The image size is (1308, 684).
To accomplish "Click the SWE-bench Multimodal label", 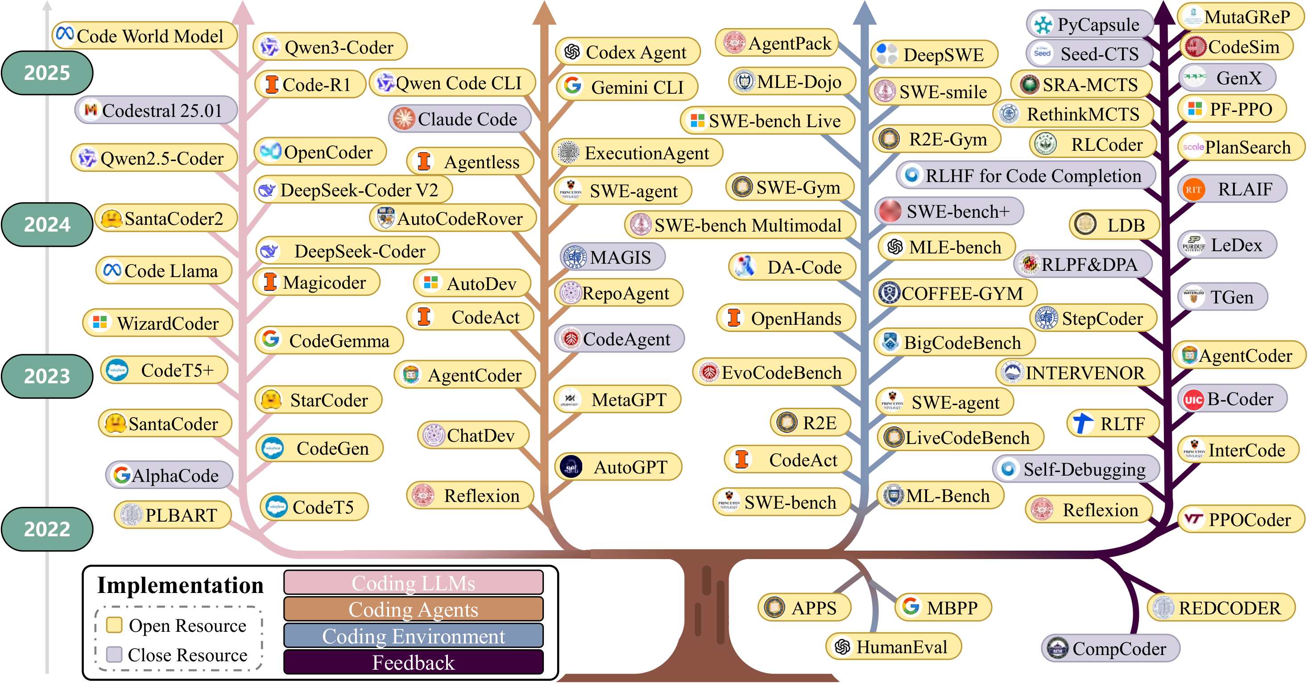I will (x=740, y=225).
